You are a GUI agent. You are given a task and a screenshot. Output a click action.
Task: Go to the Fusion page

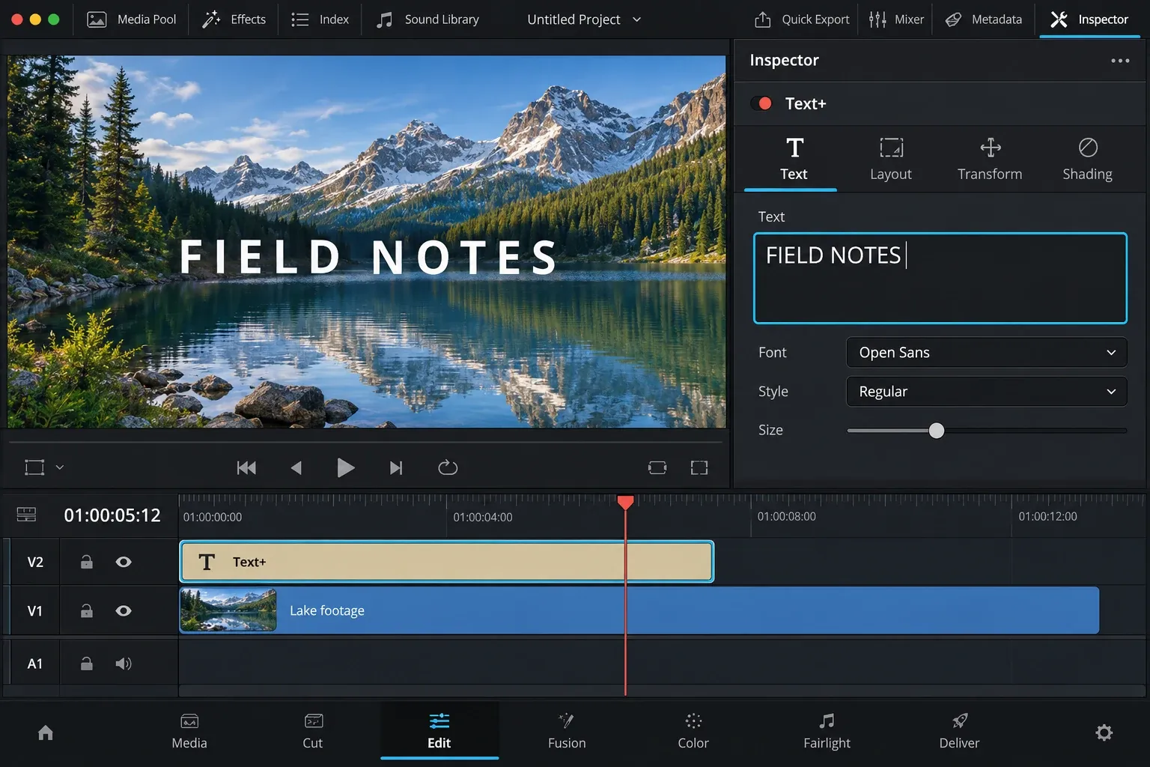click(x=567, y=731)
